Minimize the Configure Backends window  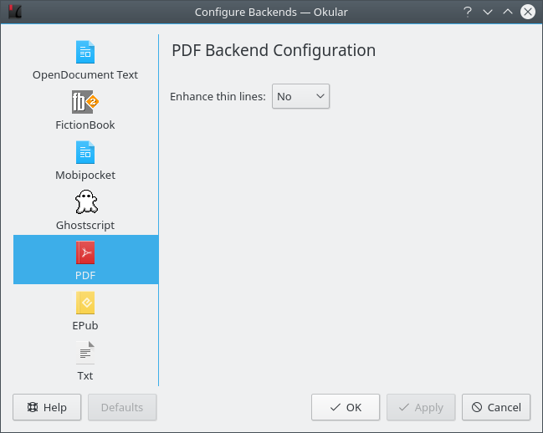[x=488, y=12]
